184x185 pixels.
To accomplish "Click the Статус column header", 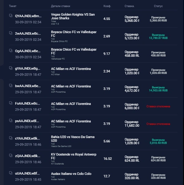I will tap(158, 6).
